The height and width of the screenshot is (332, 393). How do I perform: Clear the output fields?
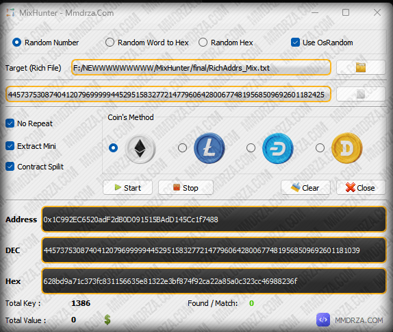coord(305,187)
